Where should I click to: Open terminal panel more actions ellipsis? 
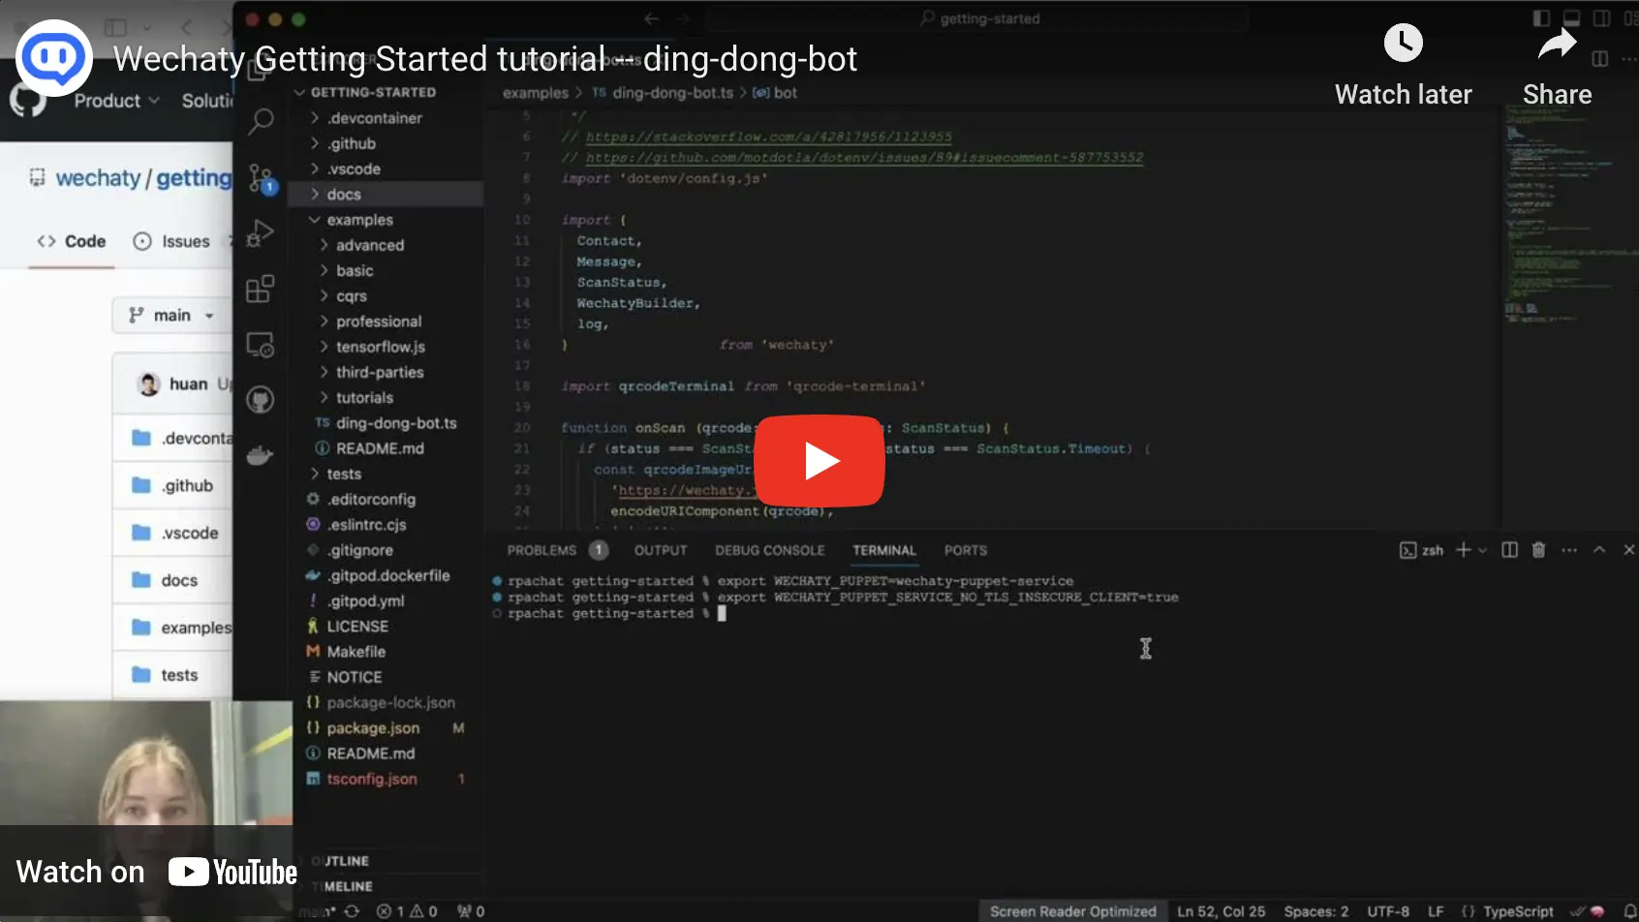coord(1569,550)
